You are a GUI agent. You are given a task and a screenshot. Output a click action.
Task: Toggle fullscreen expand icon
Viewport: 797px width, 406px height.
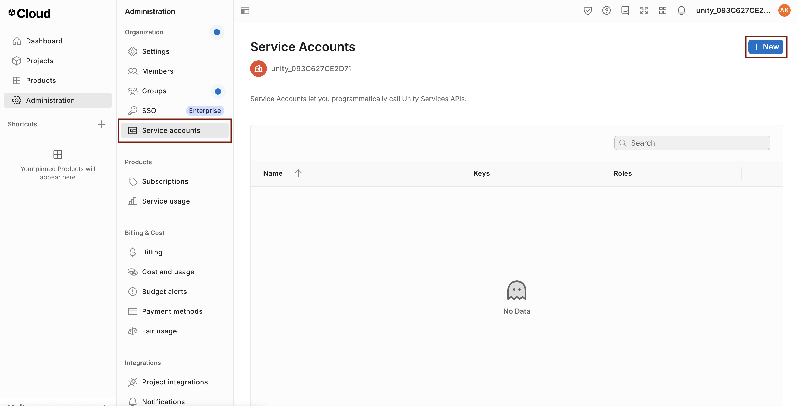click(644, 10)
